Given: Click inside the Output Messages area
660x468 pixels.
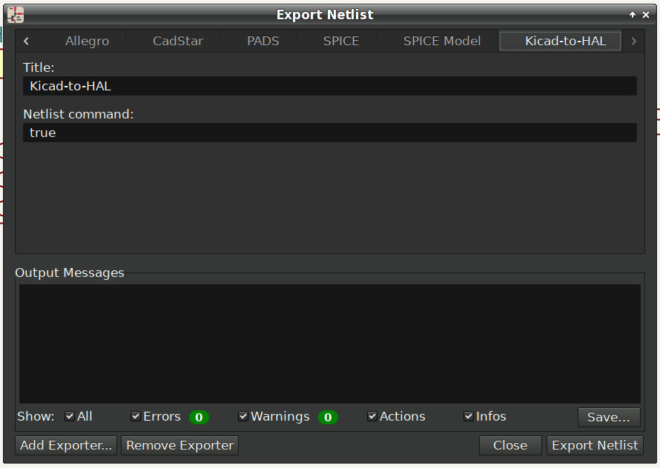Looking at the screenshot, I should pos(329,344).
